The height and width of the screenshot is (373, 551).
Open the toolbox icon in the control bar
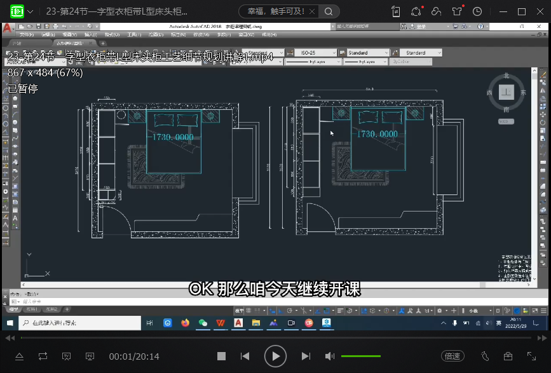[508, 356]
